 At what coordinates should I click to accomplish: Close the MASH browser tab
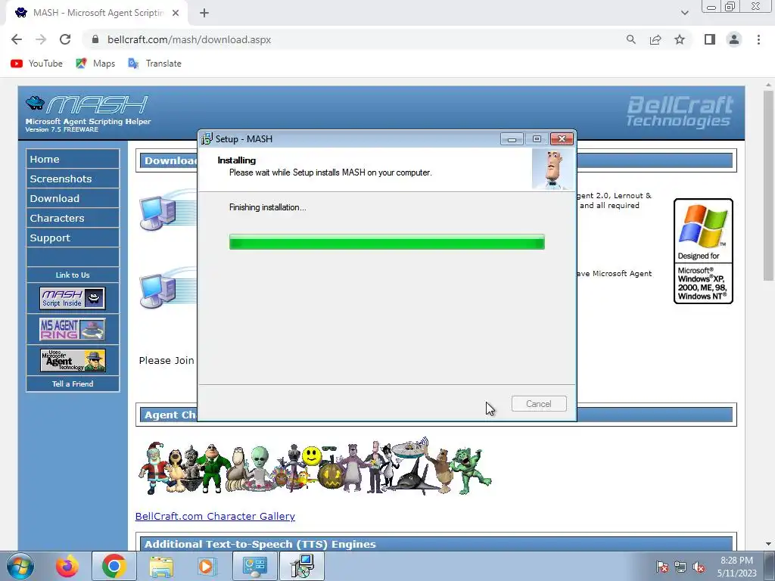[176, 13]
